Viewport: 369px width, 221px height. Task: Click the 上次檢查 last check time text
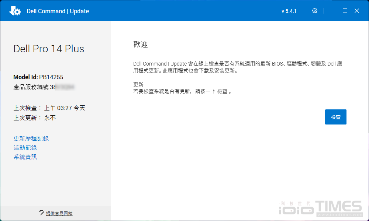tap(49, 108)
